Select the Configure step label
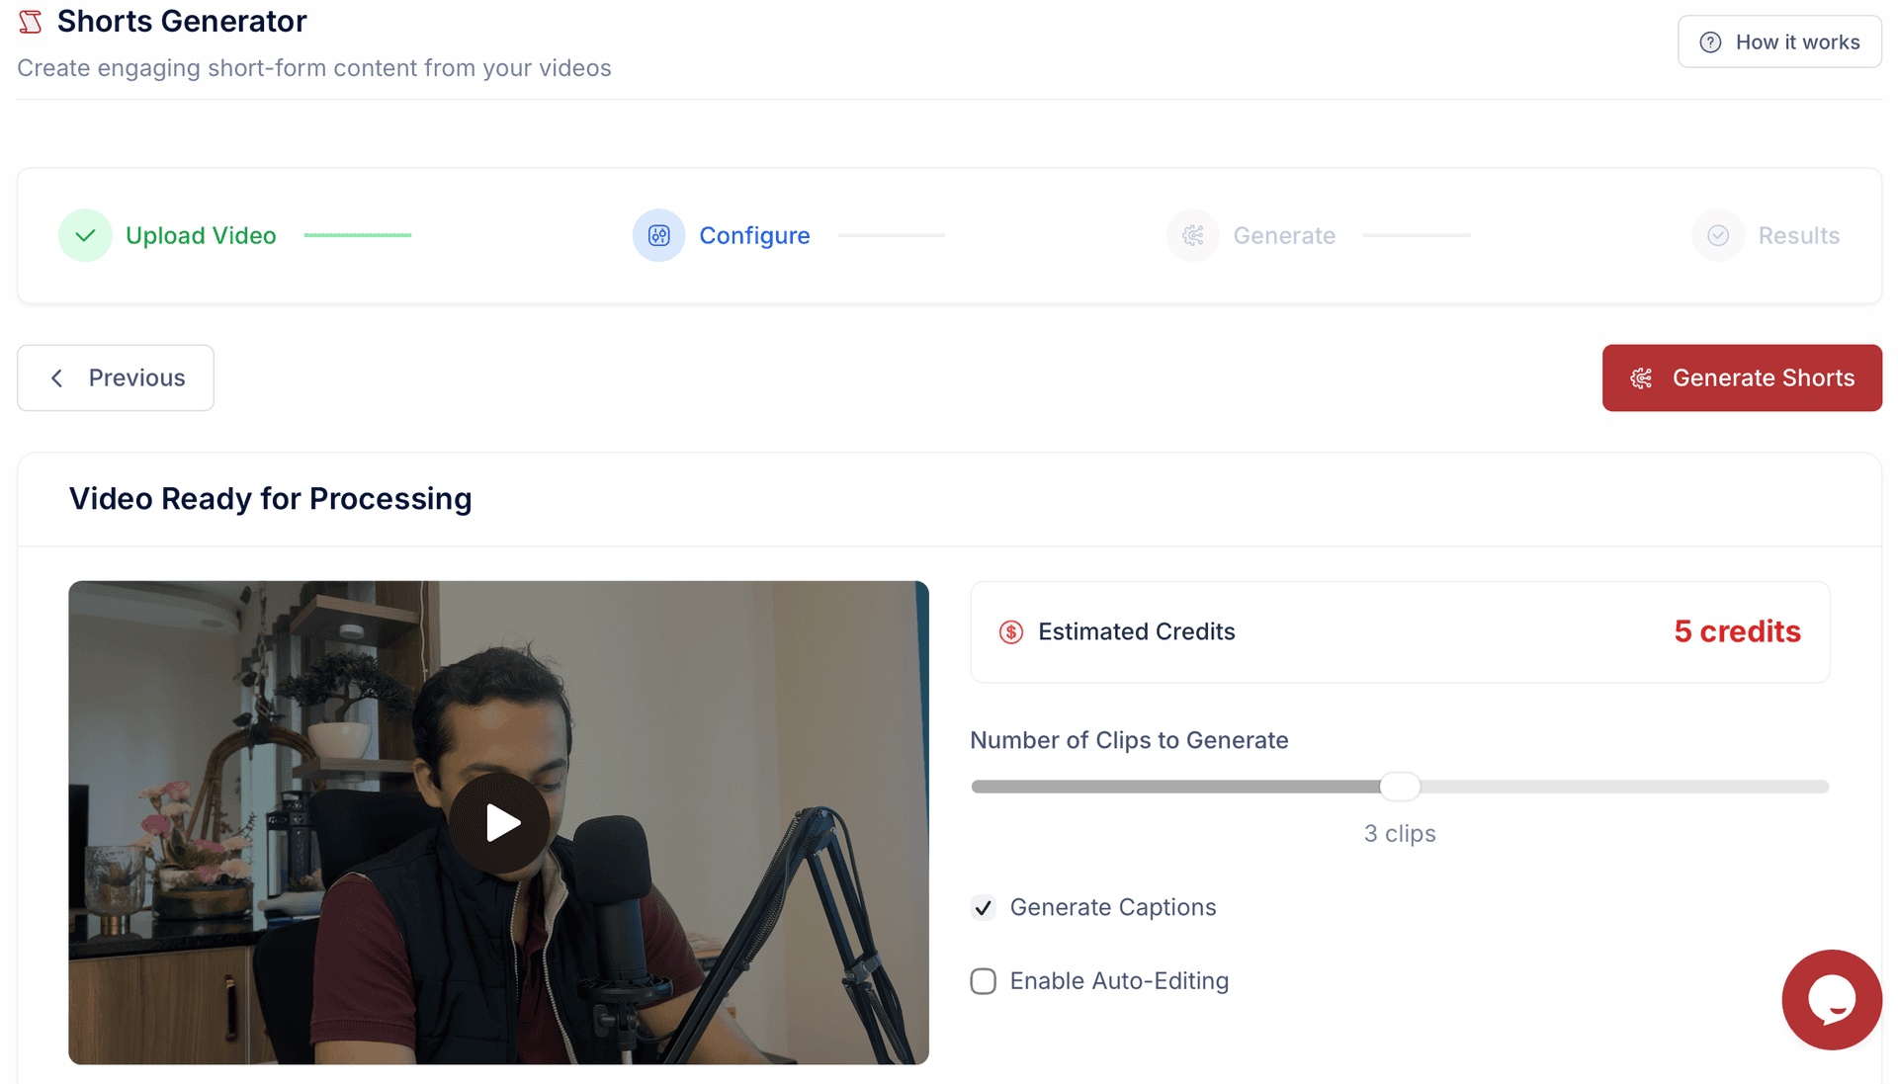Screen dimensions: 1898x1084 point(754,236)
